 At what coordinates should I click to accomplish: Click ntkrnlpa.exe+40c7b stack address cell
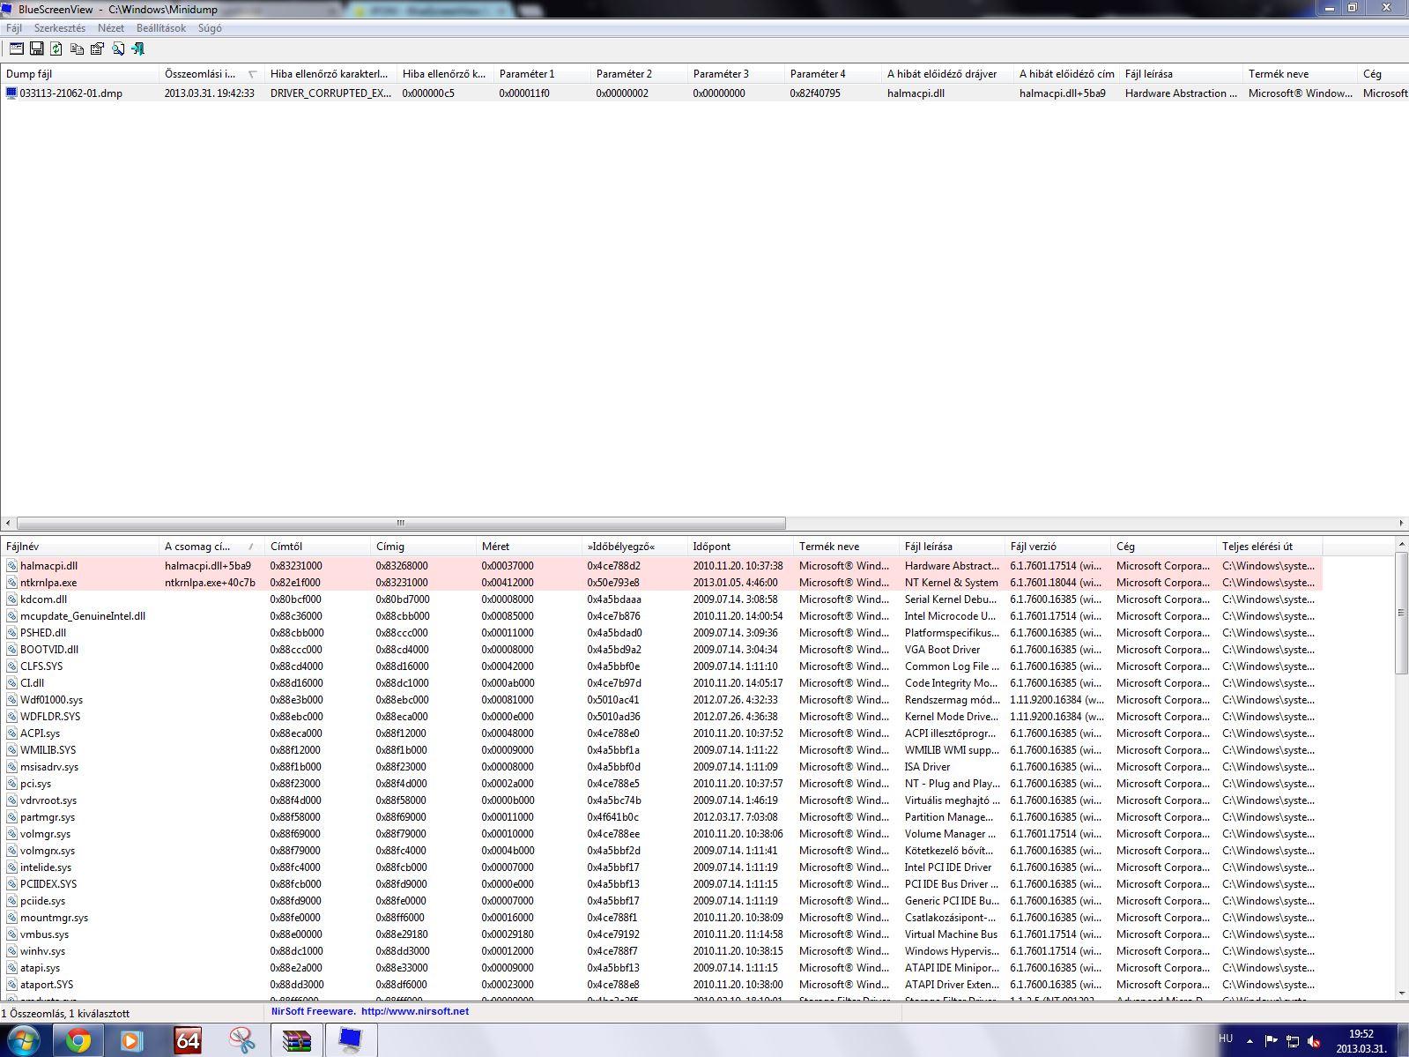pos(210,583)
